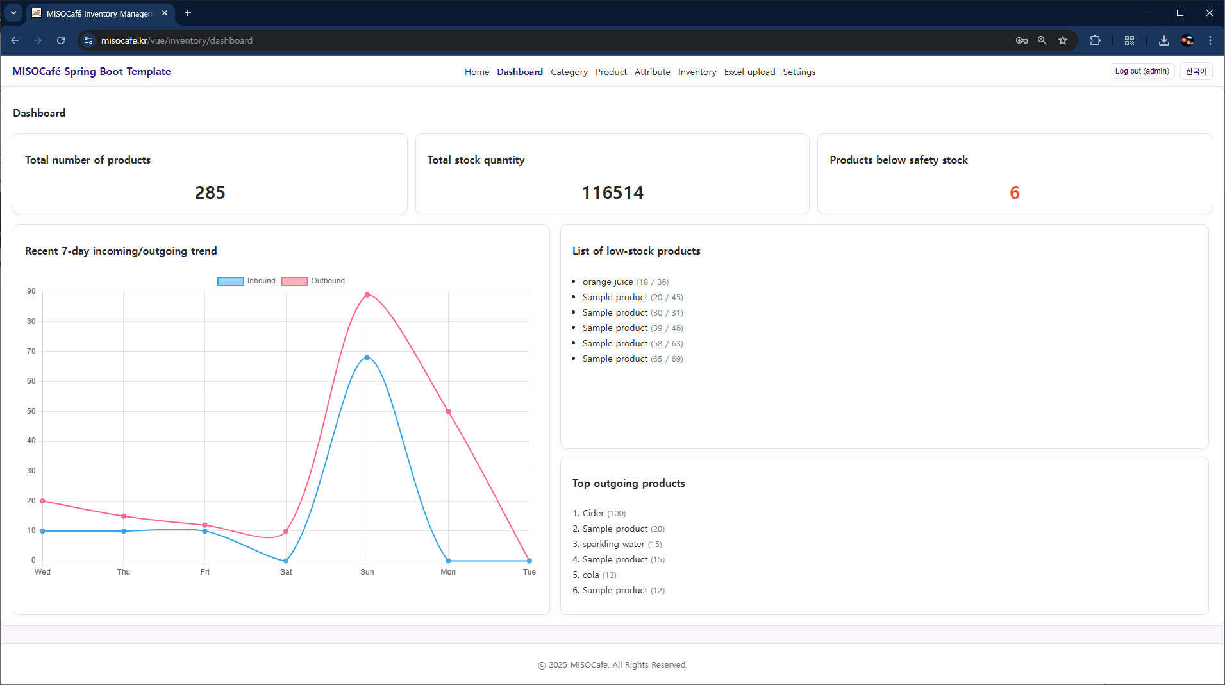
Task: Toggle the Inbound series in the chart legend
Action: click(246, 281)
